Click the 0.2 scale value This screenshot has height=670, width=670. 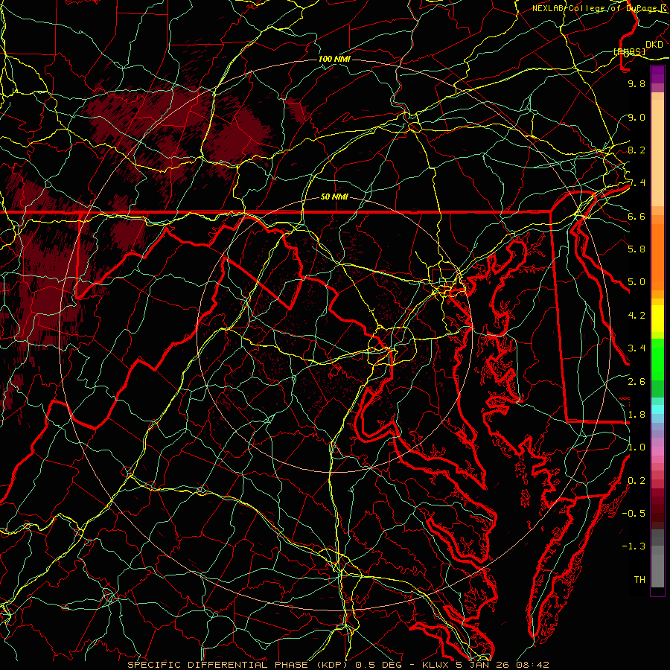click(636, 480)
